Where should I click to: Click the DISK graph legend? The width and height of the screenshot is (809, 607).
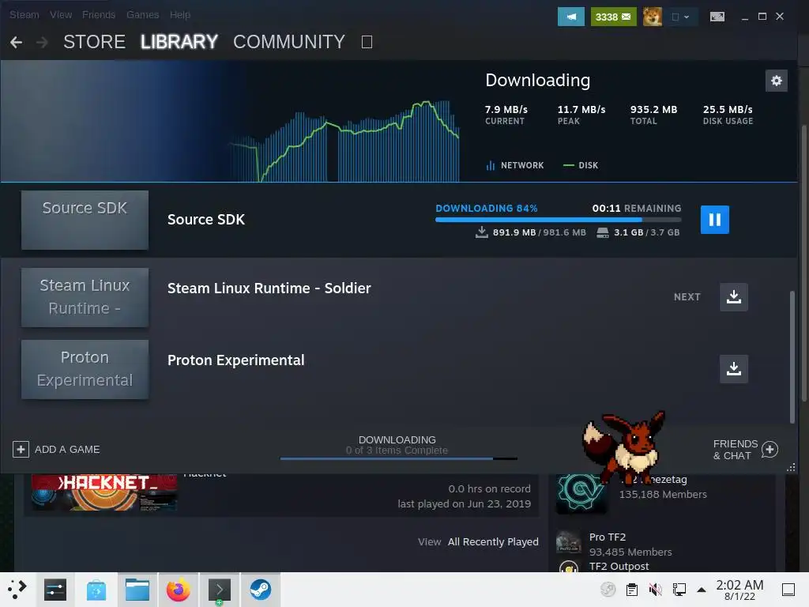tap(581, 165)
